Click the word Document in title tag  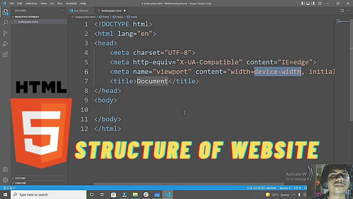(x=153, y=81)
